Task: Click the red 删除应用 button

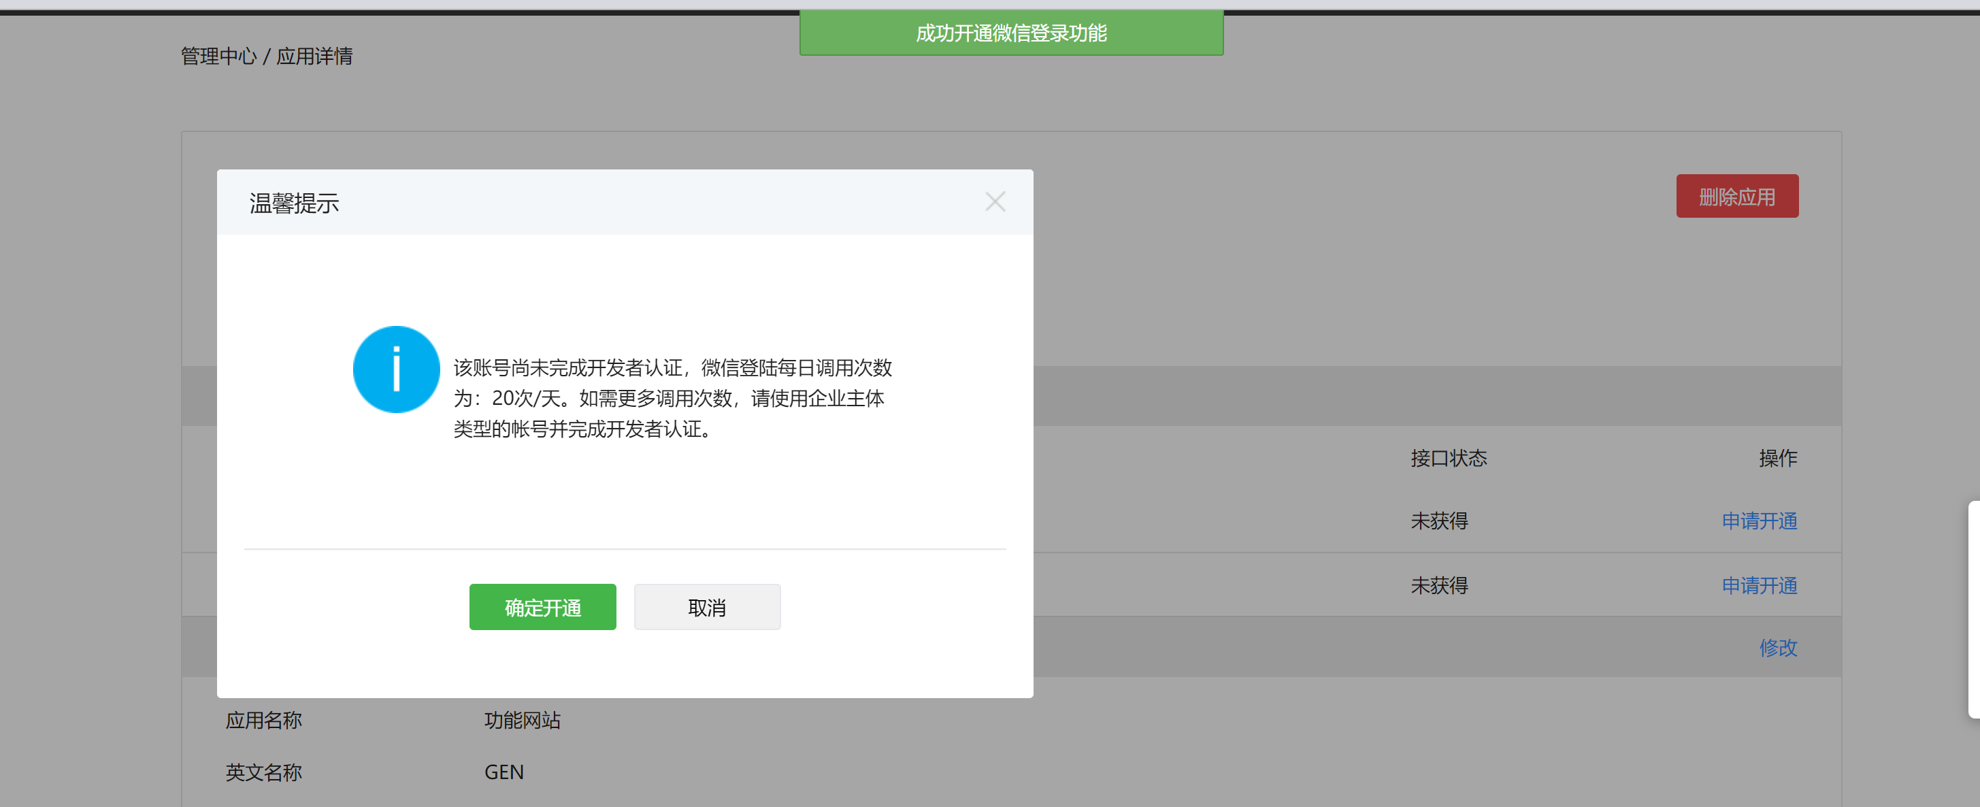Action: 1736,197
